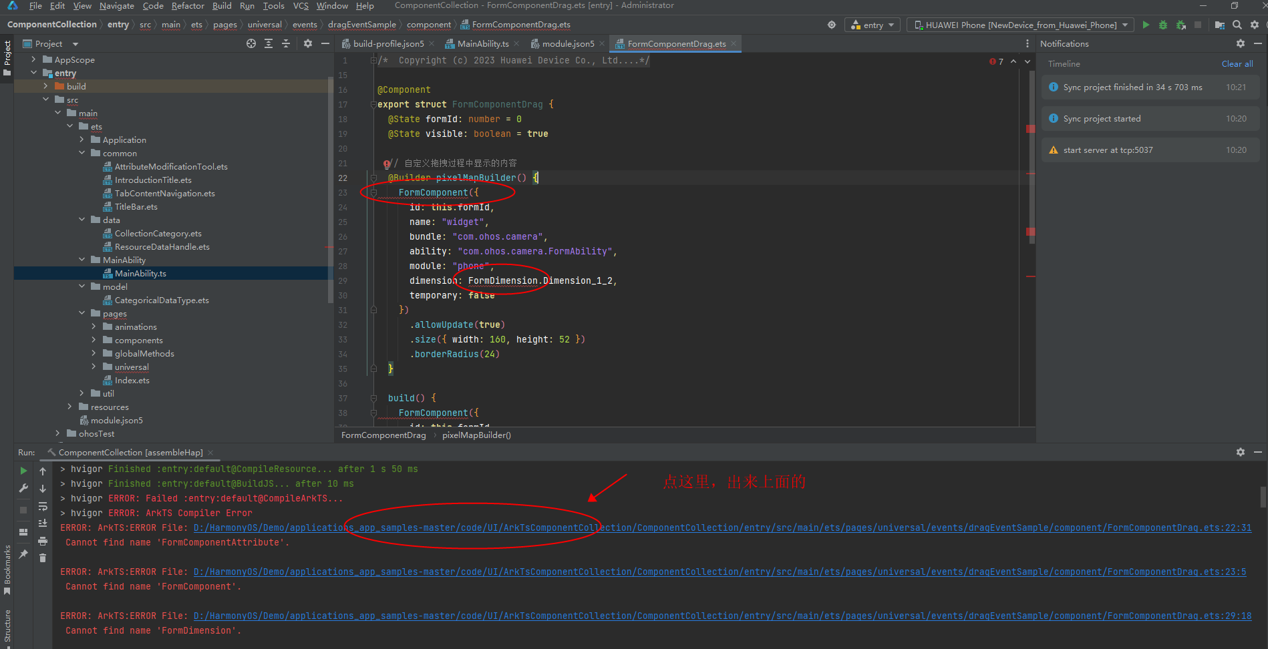This screenshot has height=649, width=1268.
Task: Open editor tabs more options menu
Action: coord(1027,43)
